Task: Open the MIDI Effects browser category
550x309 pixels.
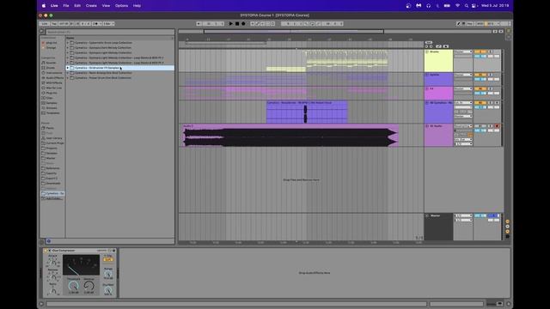Action: click(52, 83)
